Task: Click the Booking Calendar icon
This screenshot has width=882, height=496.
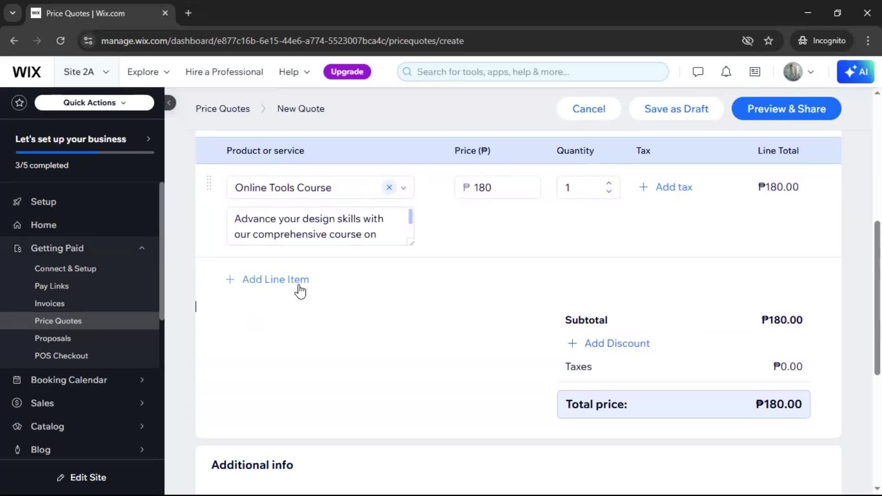Action: 17,380
